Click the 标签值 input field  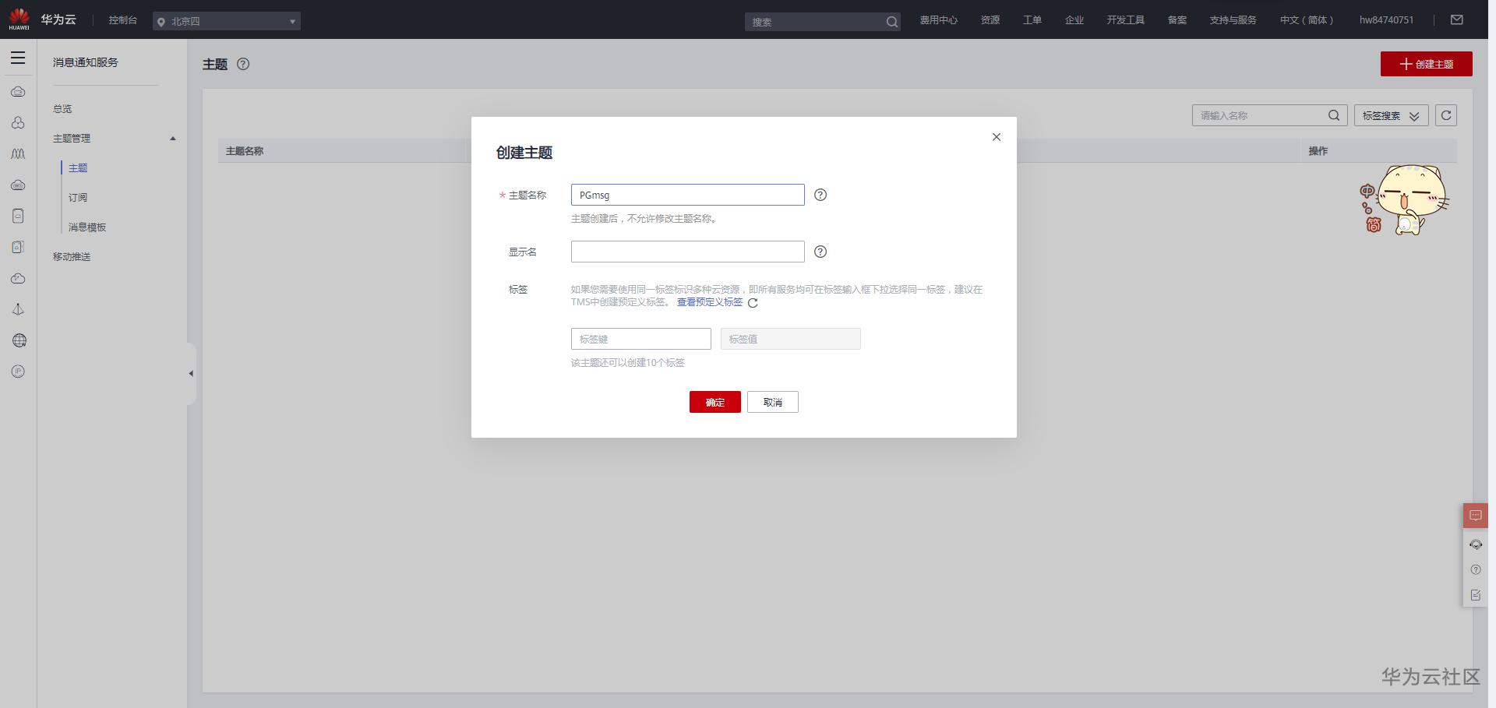coord(791,339)
